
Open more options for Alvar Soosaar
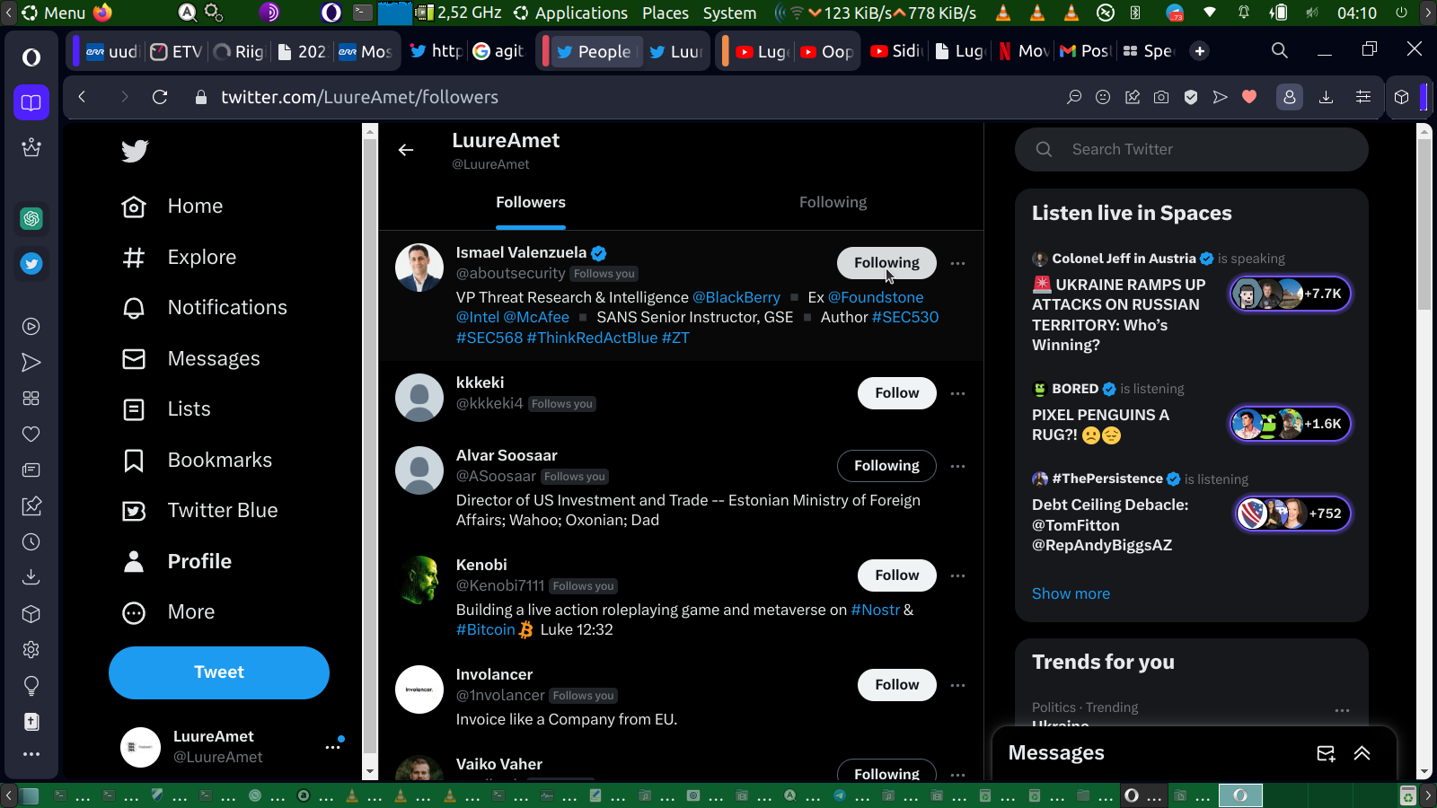pyautogui.click(x=958, y=466)
